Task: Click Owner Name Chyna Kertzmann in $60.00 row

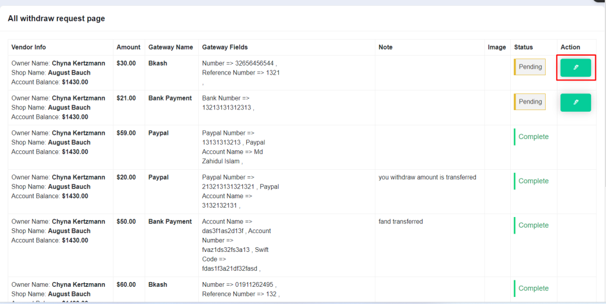Action: 58,284
